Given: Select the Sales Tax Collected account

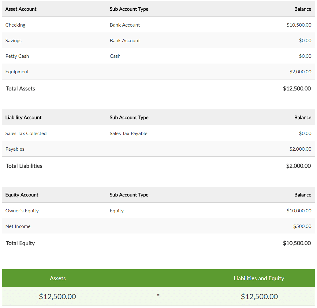Looking at the screenshot, I should (x=26, y=134).
